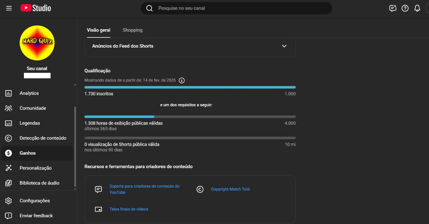The image size is (429, 224).
Task: Open Telas finais de vídeos link
Action: pyautogui.click(x=129, y=209)
